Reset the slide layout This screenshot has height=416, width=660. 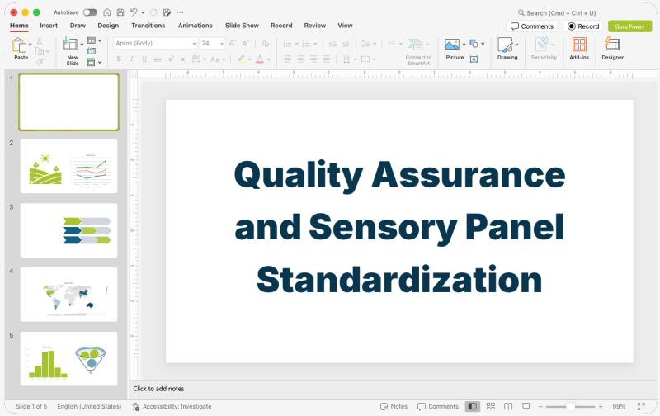click(x=92, y=51)
